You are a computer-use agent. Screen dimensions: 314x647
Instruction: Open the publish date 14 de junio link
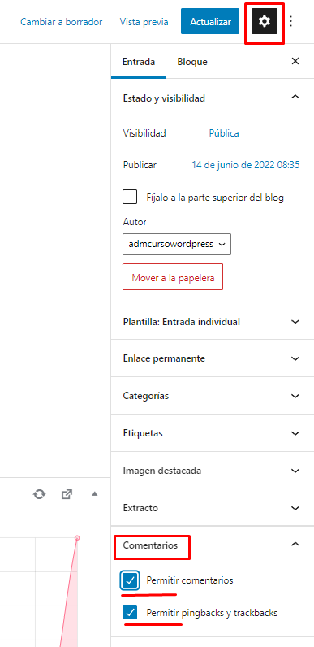pos(246,165)
